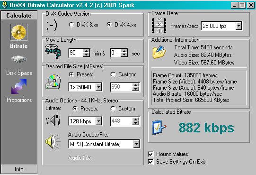Click the minutes field showing 90
This screenshot has height=175, width=256.
coord(76,53)
